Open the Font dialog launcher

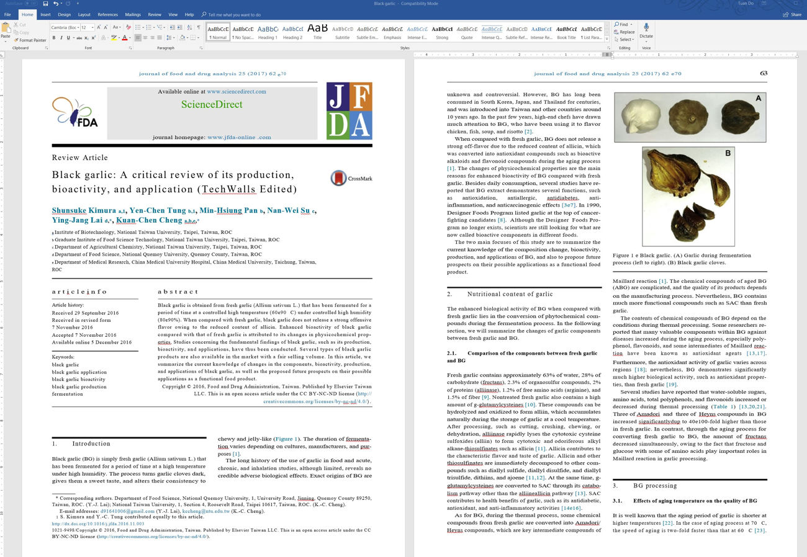click(x=130, y=48)
